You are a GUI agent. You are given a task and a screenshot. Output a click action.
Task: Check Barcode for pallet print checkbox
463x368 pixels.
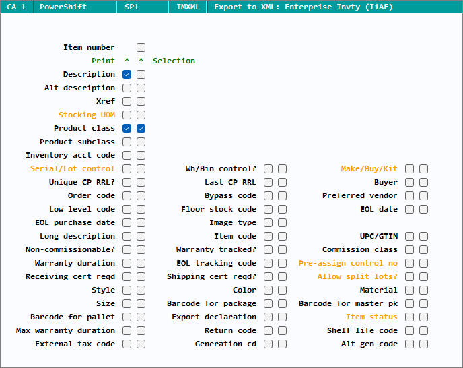click(x=127, y=317)
